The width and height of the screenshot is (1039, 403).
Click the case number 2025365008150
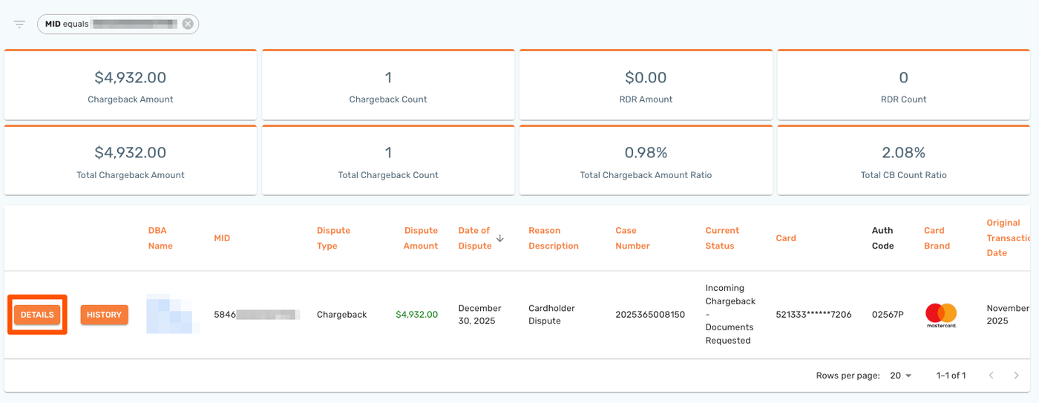[650, 315]
